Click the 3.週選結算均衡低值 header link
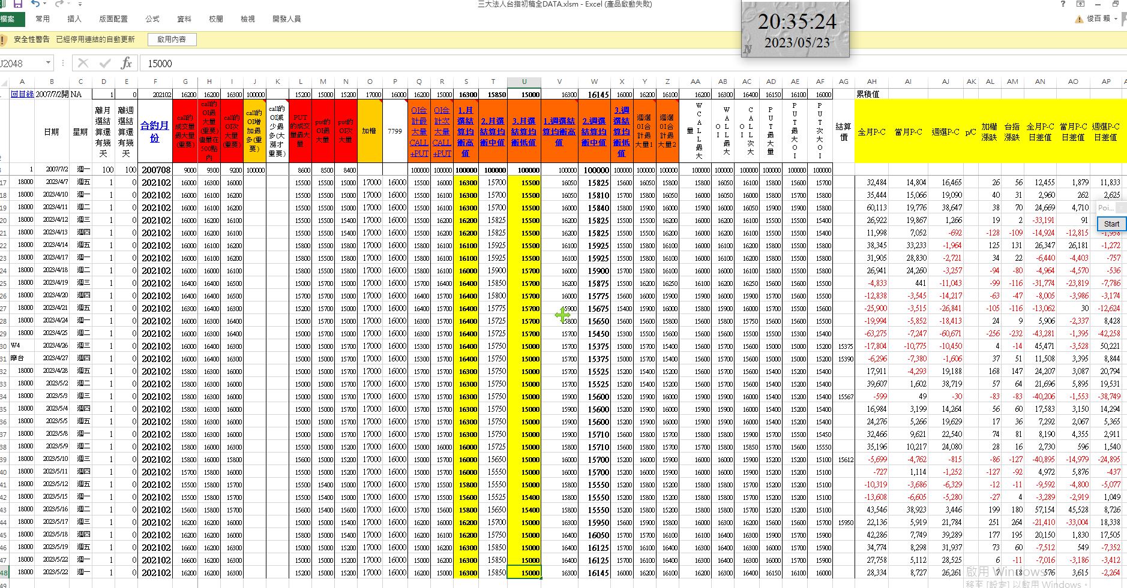Screen dimensions: 1127x588 pyautogui.click(x=621, y=131)
